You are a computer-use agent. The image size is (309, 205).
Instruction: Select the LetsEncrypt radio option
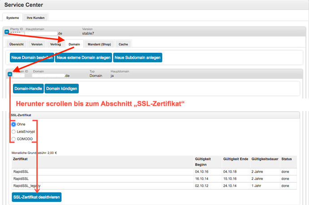coord(13,132)
